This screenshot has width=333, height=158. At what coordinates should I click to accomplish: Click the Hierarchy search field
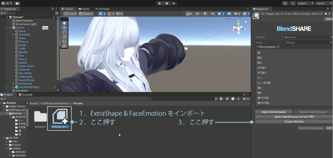(x=32, y=13)
